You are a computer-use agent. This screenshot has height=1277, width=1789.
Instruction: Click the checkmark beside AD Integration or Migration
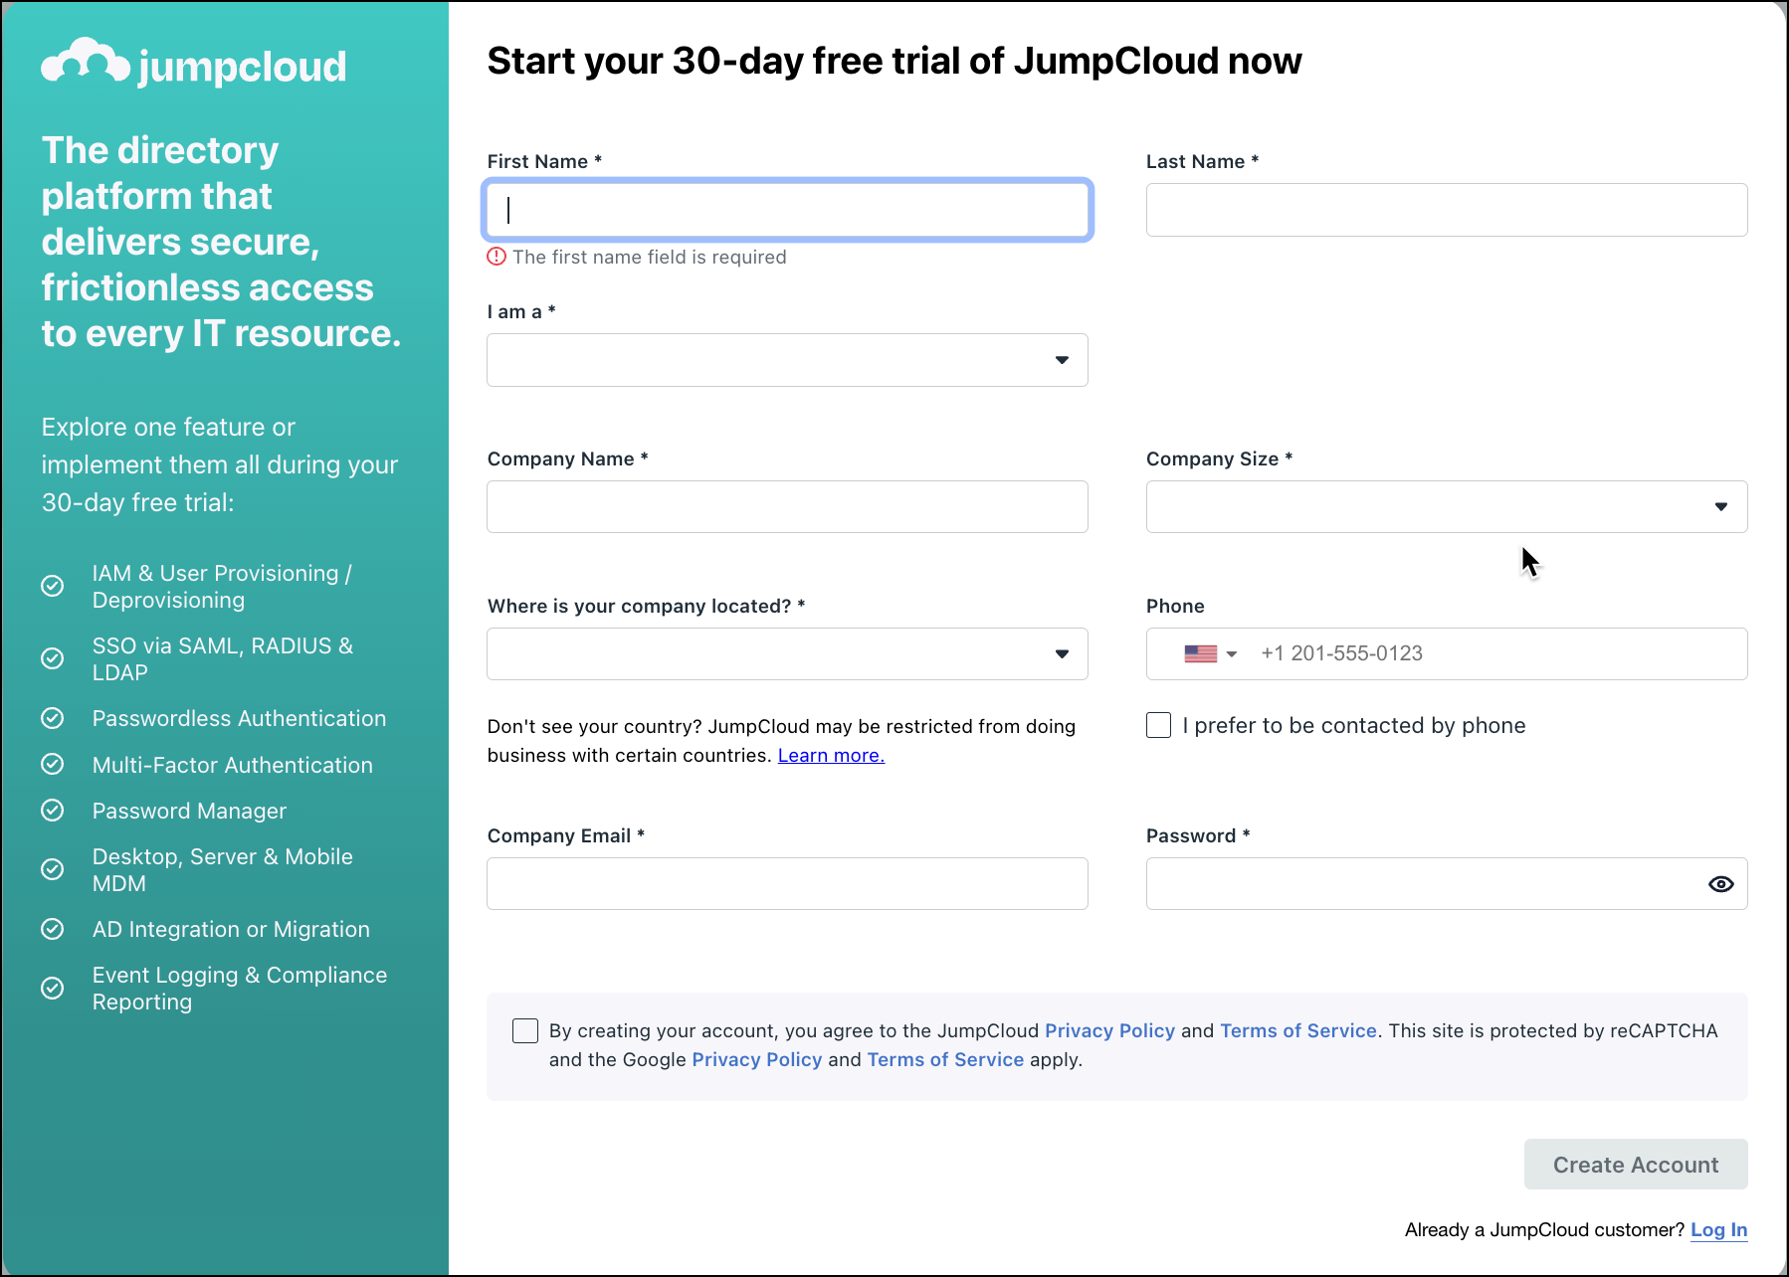point(52,929)
